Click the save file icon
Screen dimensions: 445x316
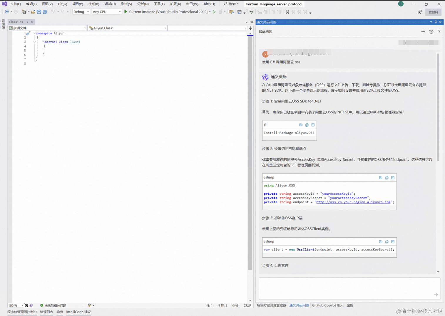(x=39, y=12)
